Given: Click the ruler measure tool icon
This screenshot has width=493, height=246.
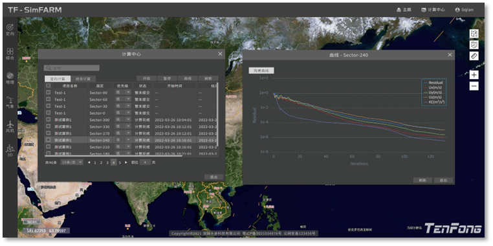Looking at the screenshot, I should point(474,56).
